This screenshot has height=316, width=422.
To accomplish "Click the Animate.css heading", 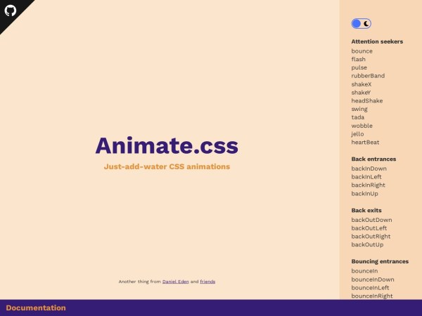I will pyautogui.click(x=167, y=145).
